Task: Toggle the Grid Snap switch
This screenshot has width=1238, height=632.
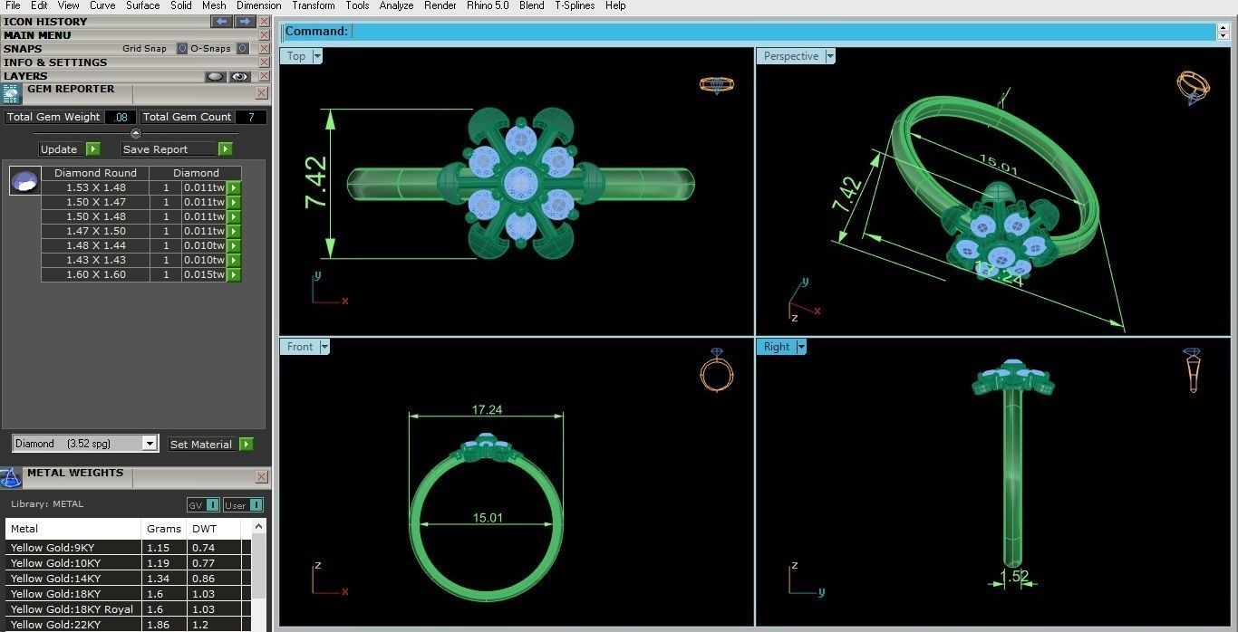Action: click(x=182, y=49)
